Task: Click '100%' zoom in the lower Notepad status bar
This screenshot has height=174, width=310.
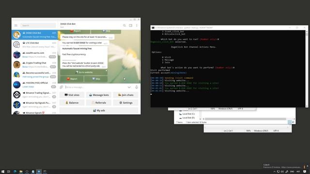Action: pos(248,130)
